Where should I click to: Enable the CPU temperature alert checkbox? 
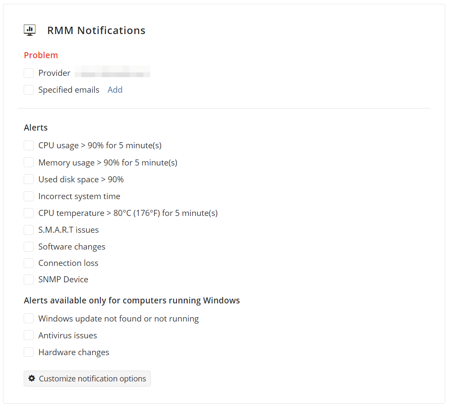point(28,213)
